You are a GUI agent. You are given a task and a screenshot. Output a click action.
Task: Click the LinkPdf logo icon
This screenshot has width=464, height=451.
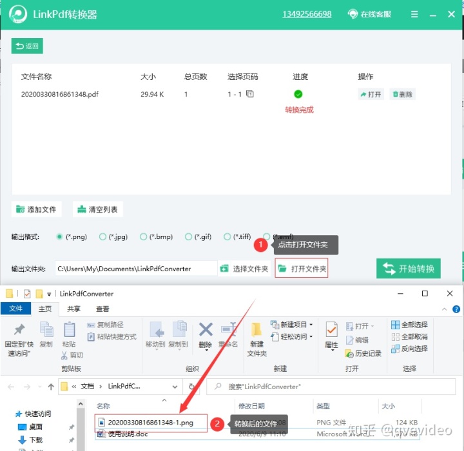pos(18,14)
